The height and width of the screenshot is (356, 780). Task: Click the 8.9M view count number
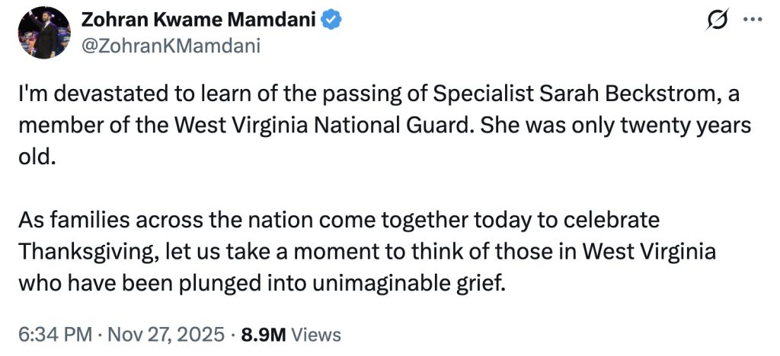coord(261,335)
